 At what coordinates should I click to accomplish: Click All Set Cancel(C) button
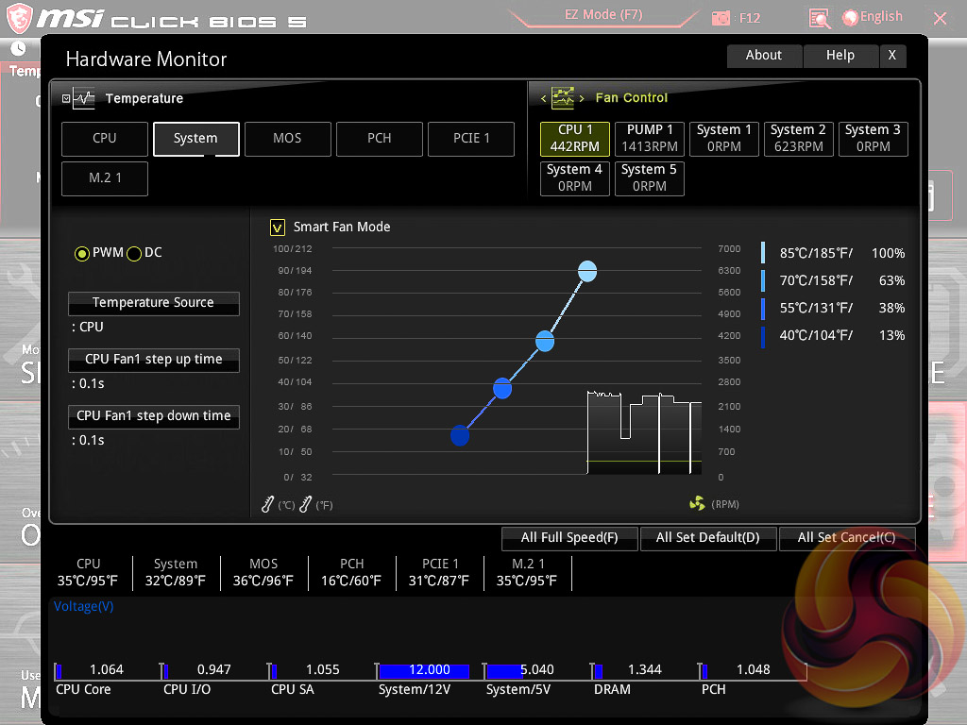coord(847,538)
